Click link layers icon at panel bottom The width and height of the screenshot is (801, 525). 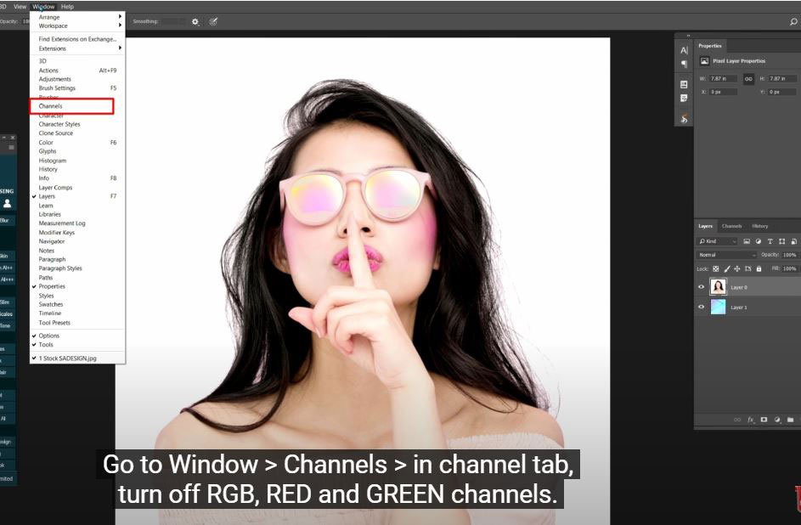pyautogui.click(x=737, y=420)
